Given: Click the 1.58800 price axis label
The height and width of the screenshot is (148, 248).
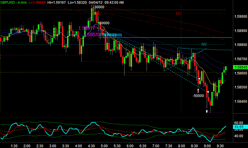Looking at the screenshot, I should click(x=241, y=45).
